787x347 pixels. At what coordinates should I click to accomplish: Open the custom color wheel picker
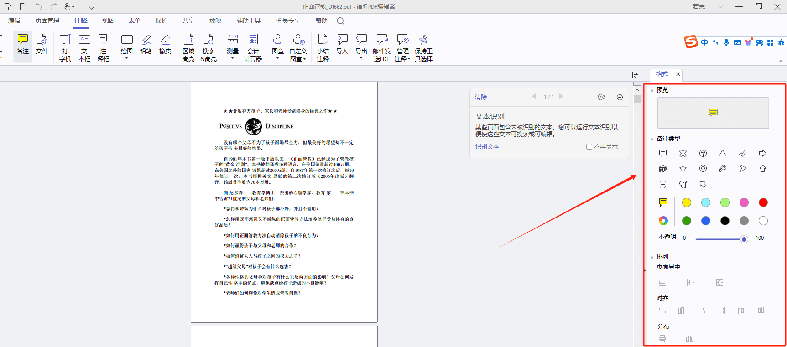(x=663, y=221)
